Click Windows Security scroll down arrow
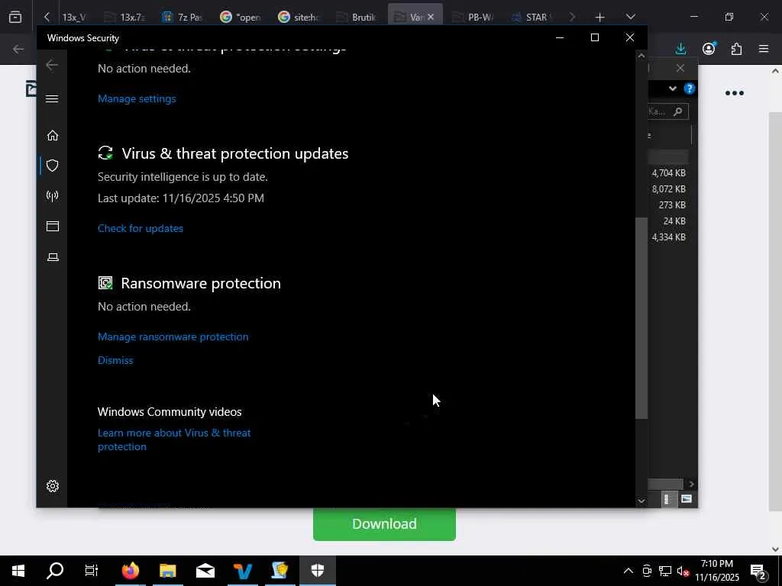Image resolution: width=782 pixels, height=586 pixels. [641, 501]
